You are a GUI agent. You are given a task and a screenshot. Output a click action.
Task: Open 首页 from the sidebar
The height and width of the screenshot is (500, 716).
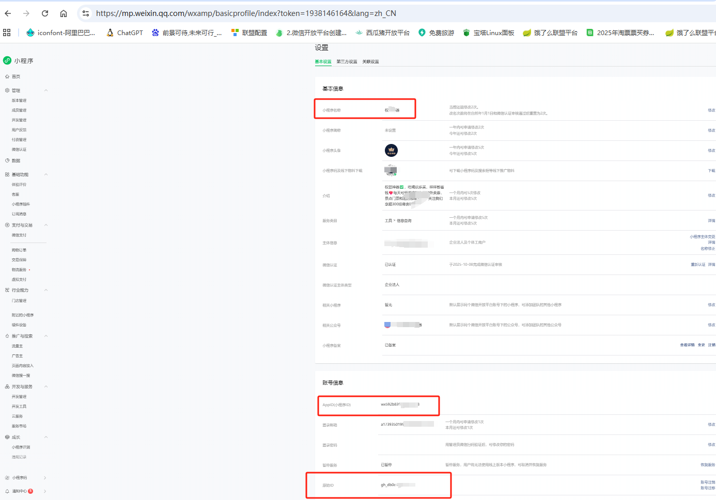point(15,76)
